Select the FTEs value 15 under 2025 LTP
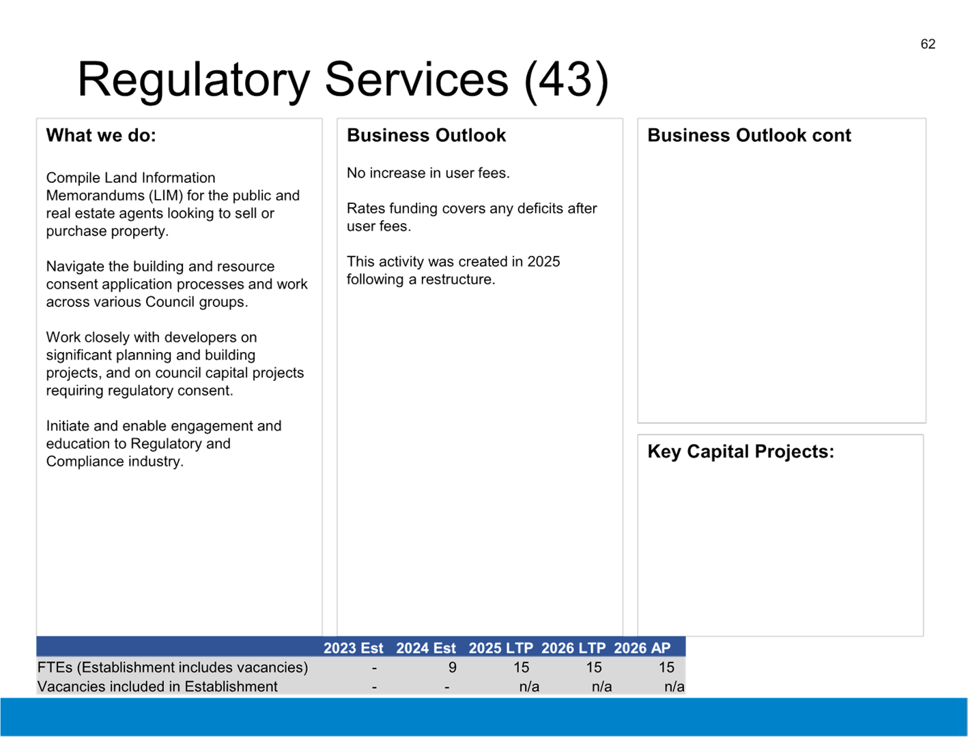 point(522,668)
